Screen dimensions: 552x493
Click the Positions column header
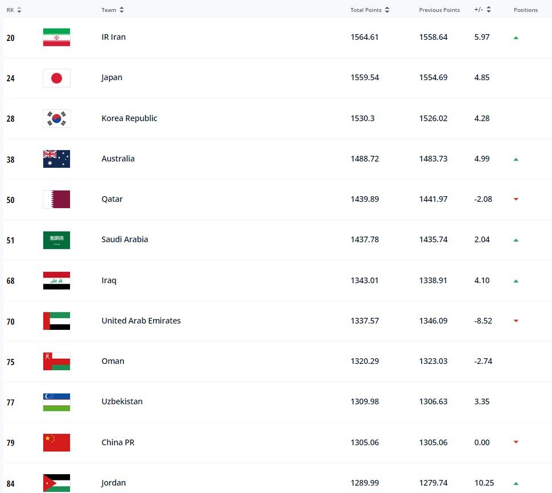click(525, 10)
